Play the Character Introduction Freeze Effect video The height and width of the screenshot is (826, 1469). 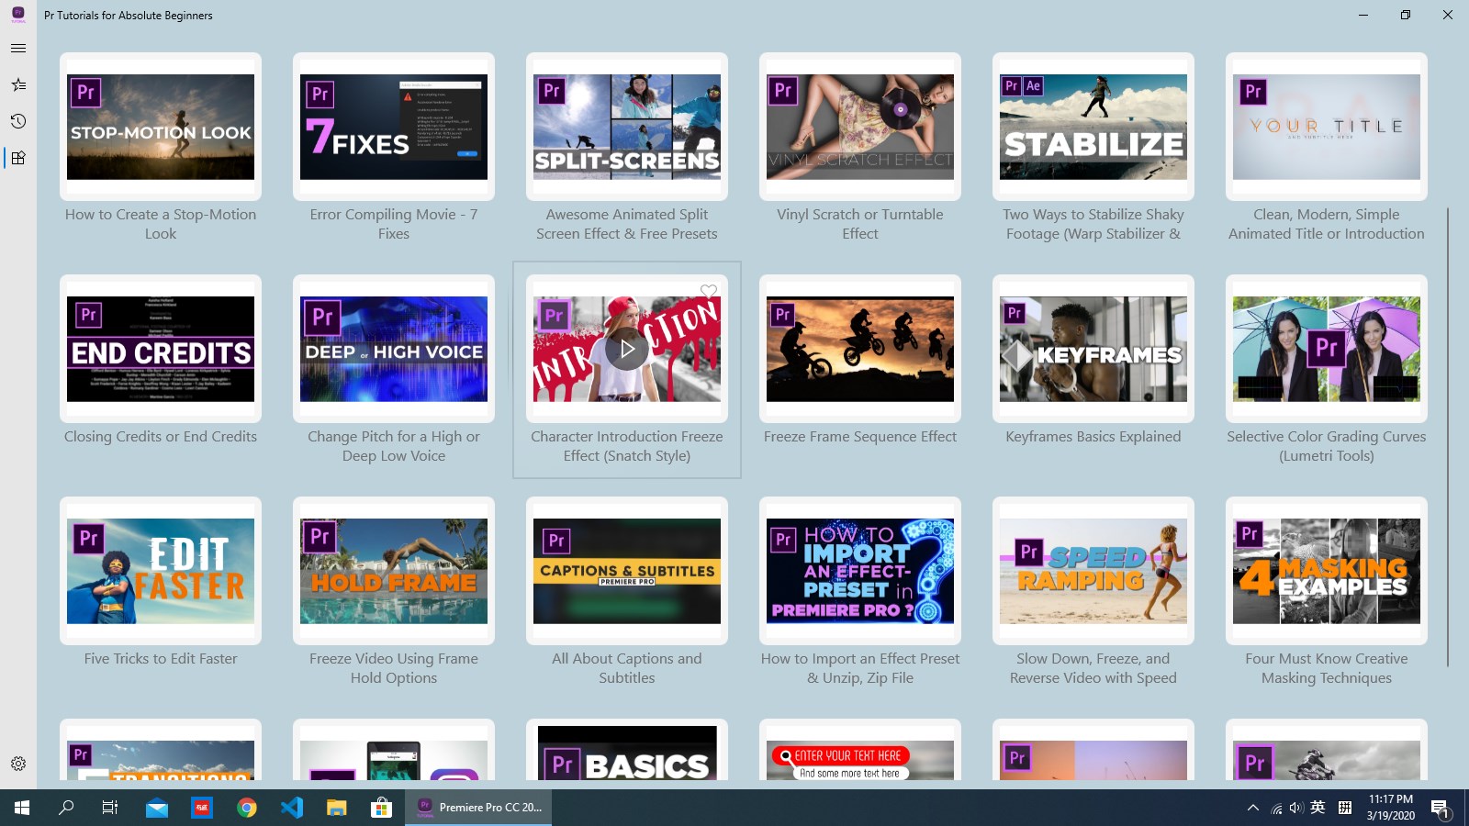click(627, 349)
